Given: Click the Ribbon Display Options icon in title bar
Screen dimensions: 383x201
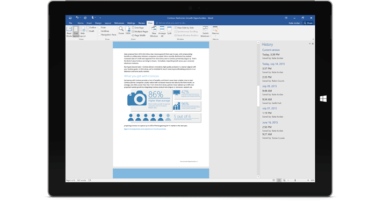Looking at the screenshot, I should (x=286, y=18).
